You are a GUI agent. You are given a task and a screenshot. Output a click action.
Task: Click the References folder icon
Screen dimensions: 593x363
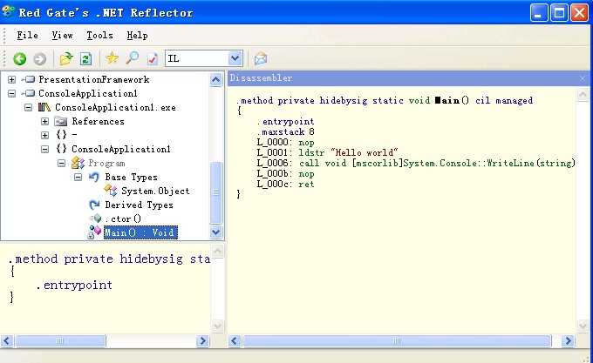coord(60,122)
